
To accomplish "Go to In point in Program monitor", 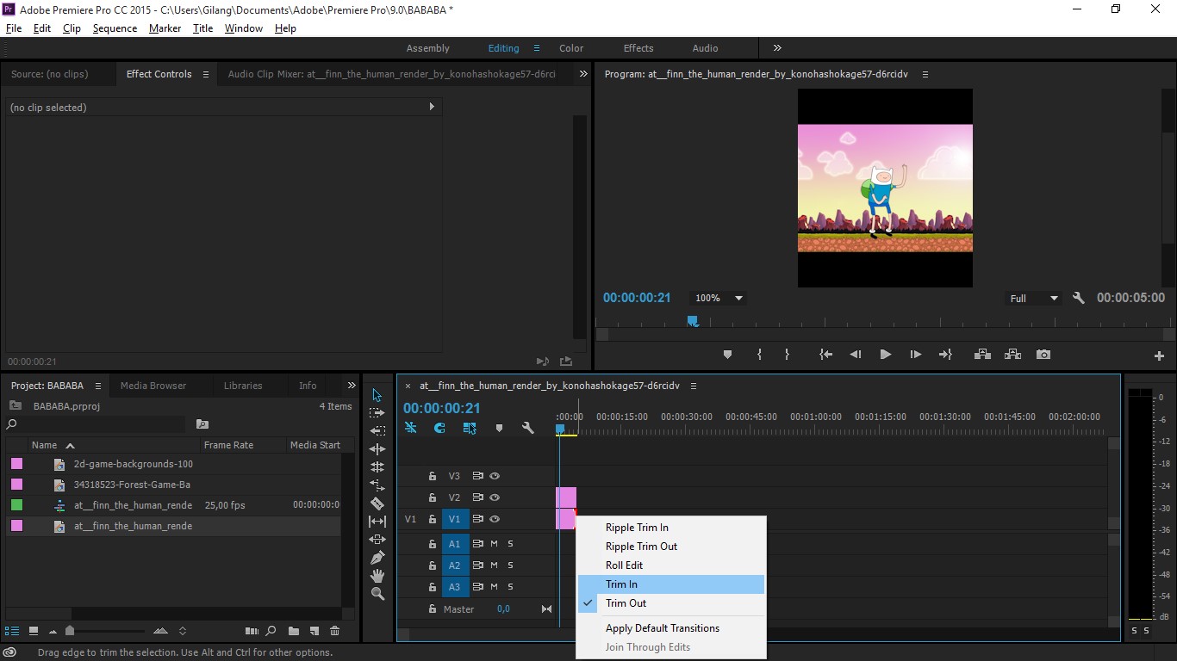I will (825, 355).
